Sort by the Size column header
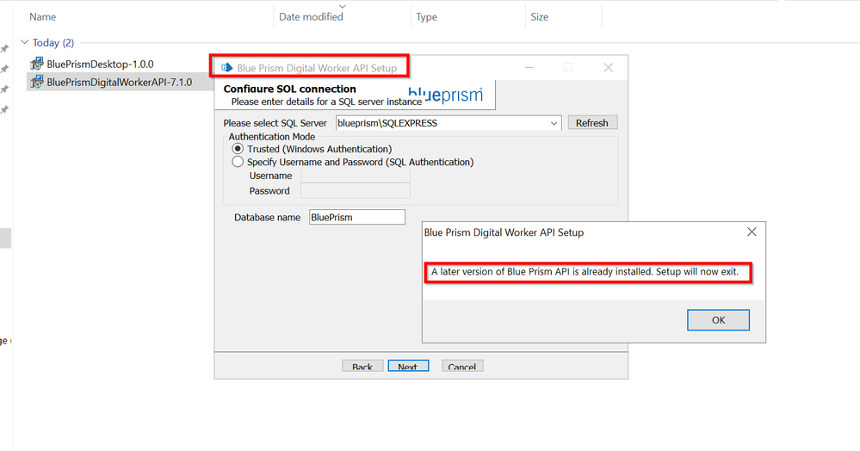The height and width of the screenshot is (451, 860). (539, 17)
